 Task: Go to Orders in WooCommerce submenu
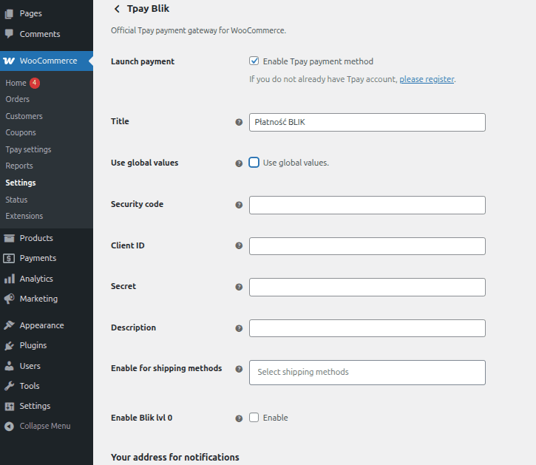click(x=18, y=99)
